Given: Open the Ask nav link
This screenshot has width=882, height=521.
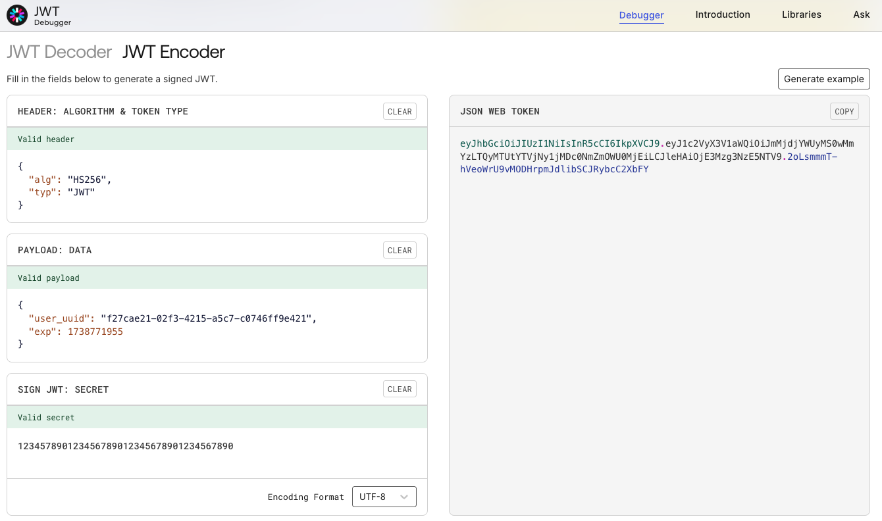Looking at the screenshot, I should [x=861, y=14].
